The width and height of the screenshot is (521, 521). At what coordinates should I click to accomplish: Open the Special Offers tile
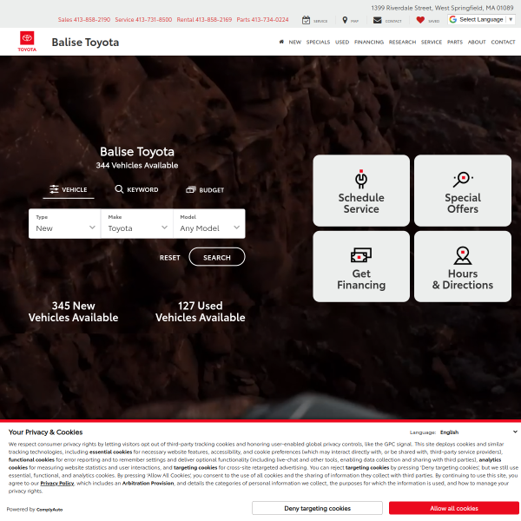tap(463, 190)
